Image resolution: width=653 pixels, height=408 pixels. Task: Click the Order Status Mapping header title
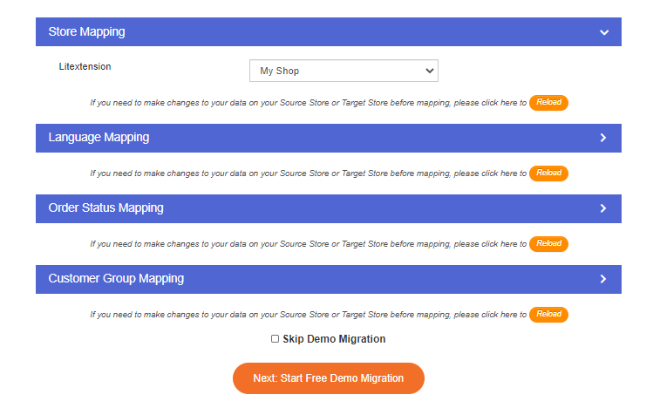105,208
